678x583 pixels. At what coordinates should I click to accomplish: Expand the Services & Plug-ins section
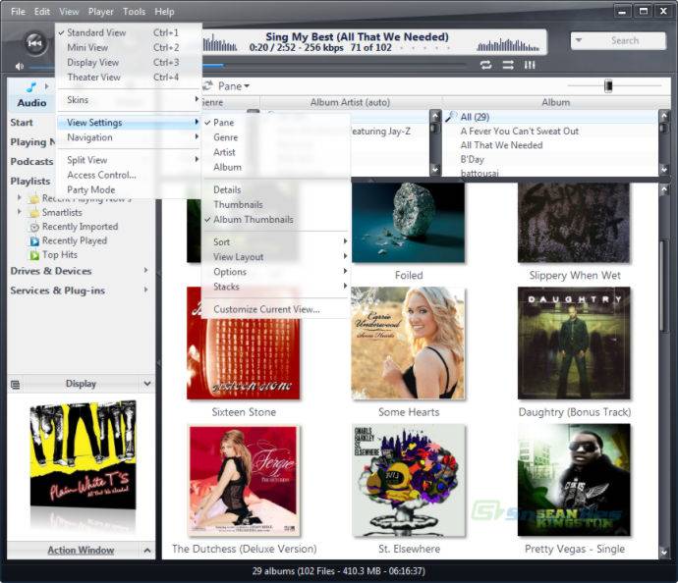(145, 290)
